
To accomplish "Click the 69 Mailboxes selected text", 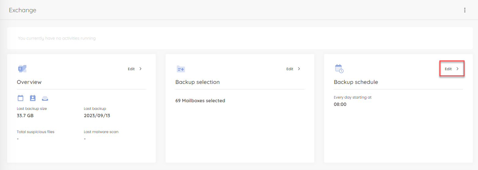I will [200, 101].
